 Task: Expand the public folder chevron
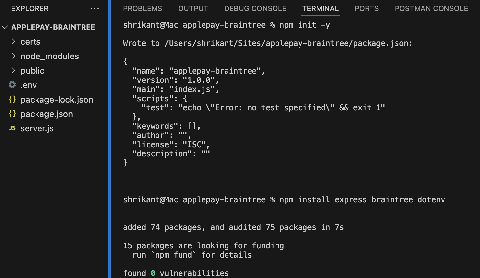(x=13, y=70)
